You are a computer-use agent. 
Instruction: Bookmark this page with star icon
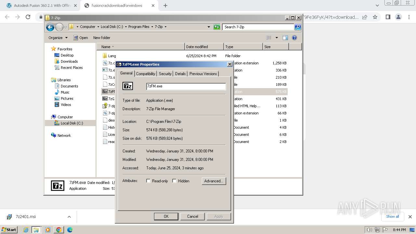coord(375,17)
